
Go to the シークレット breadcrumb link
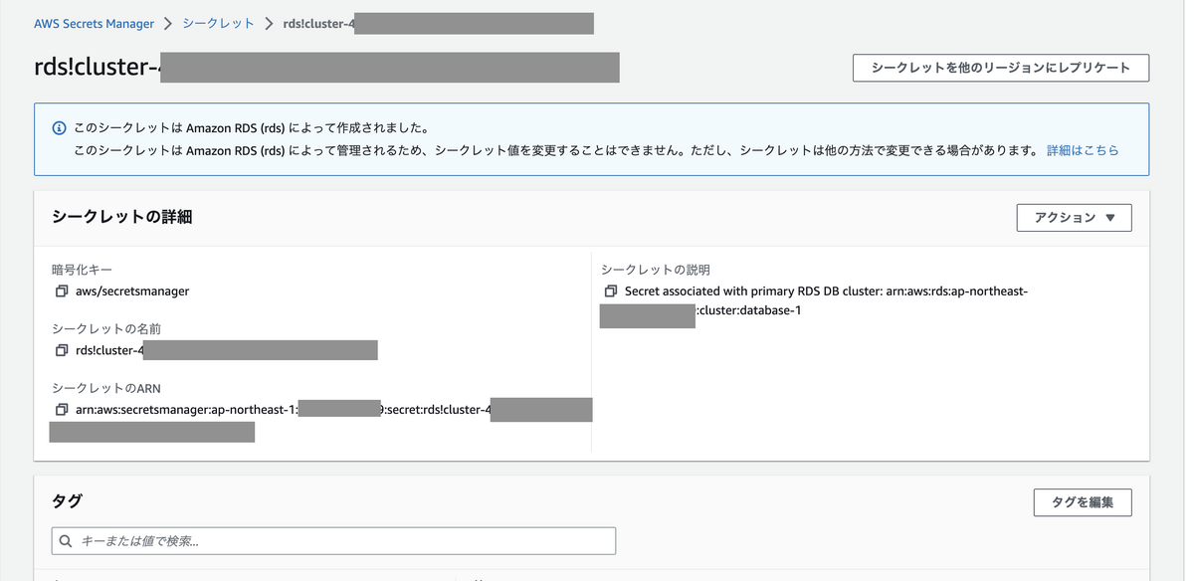pos(218,23)
